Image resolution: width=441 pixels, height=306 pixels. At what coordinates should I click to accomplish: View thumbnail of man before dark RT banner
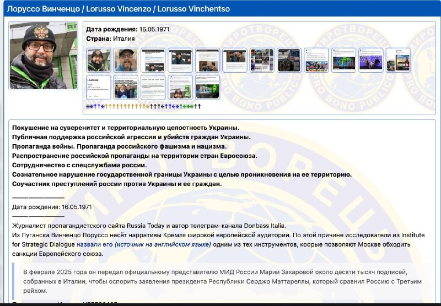[180, 60]
